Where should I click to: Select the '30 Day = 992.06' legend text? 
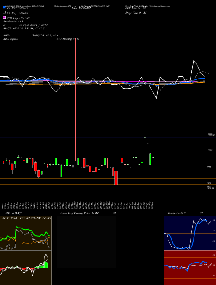17,13
